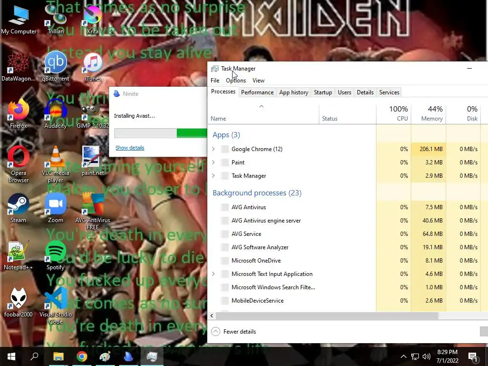
Task: Launch foobar2000 desktop icon
Action: [x=19, y=303]
